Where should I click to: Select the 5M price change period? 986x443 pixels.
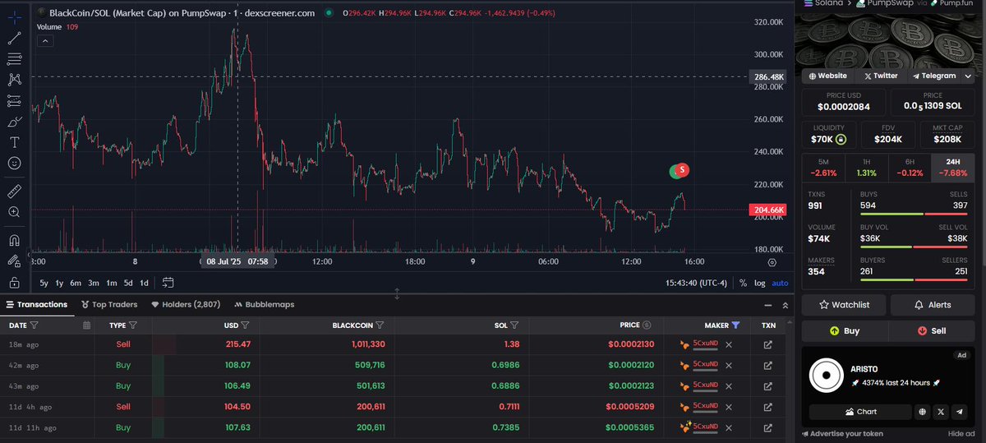point(825,168)
